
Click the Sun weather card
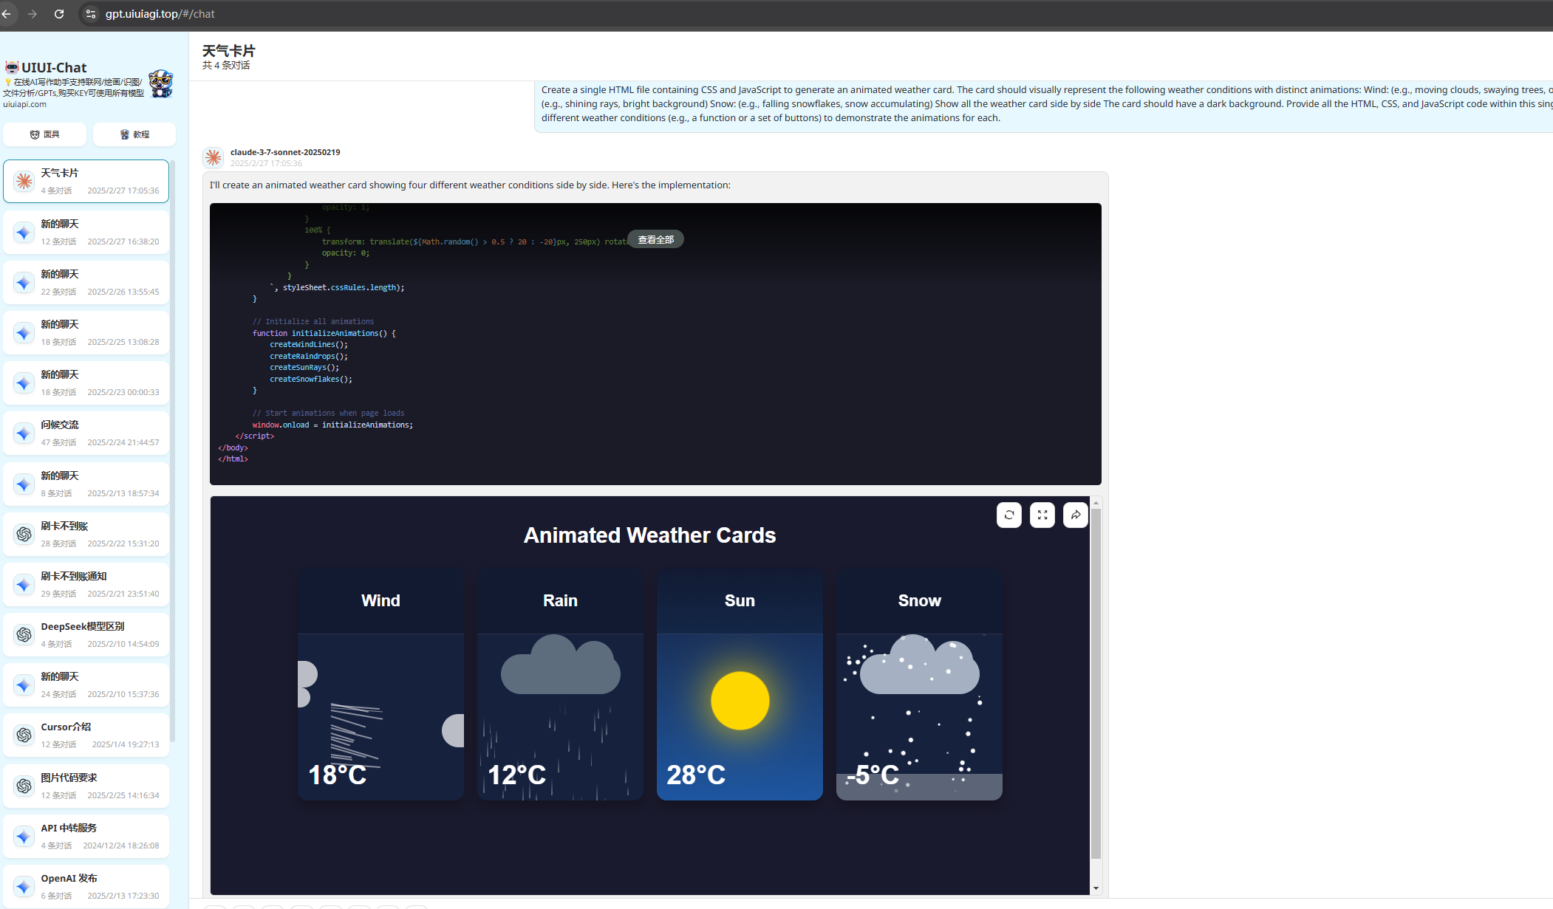pyautogui.click(x=740, y=685)
